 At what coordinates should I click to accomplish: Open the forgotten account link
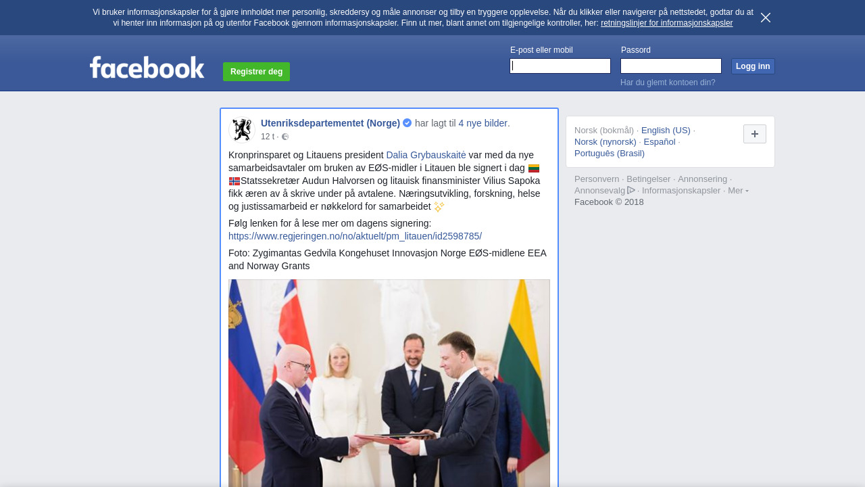[x=668, y=83]
